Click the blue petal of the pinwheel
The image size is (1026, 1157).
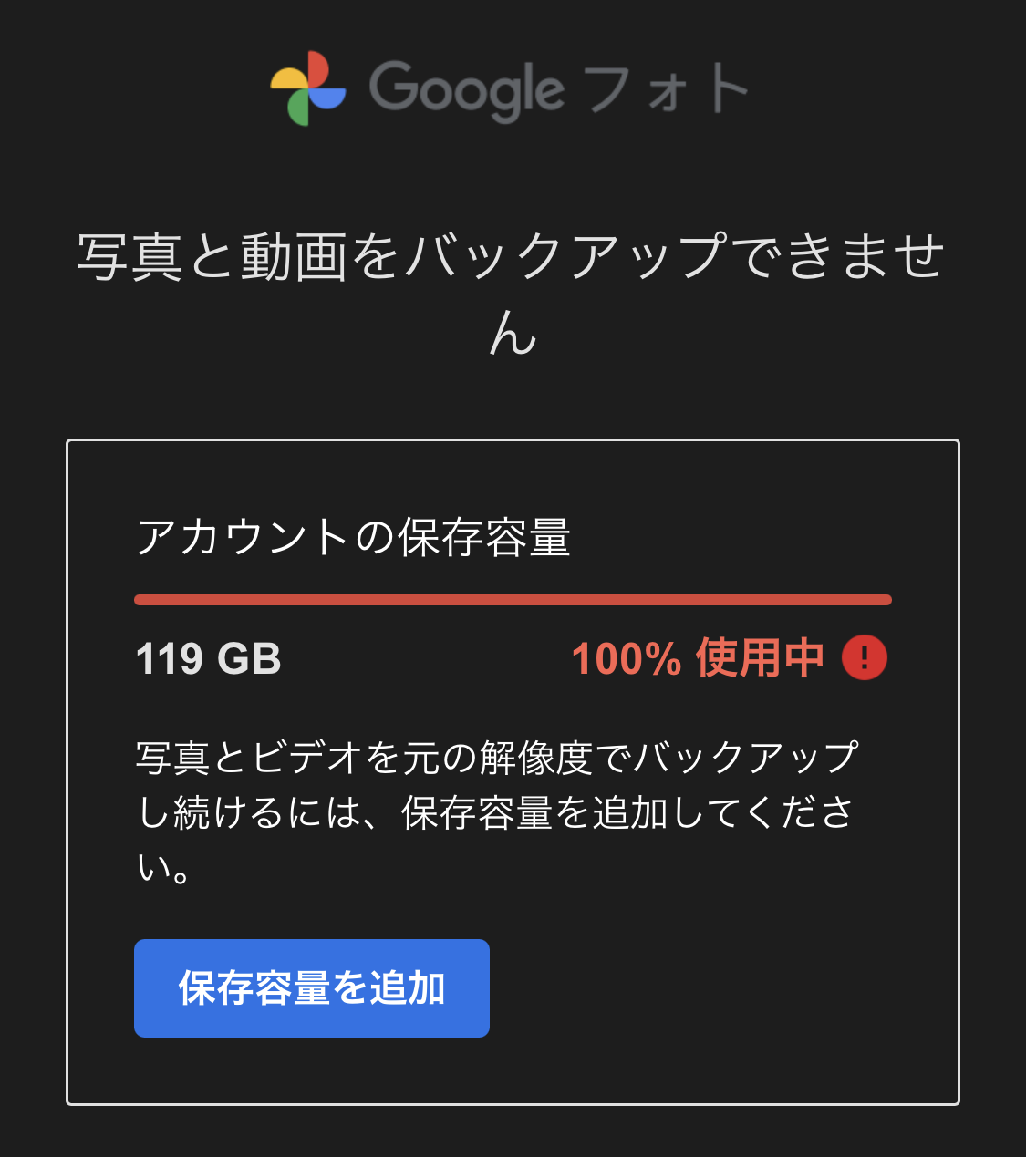(327, 98)
